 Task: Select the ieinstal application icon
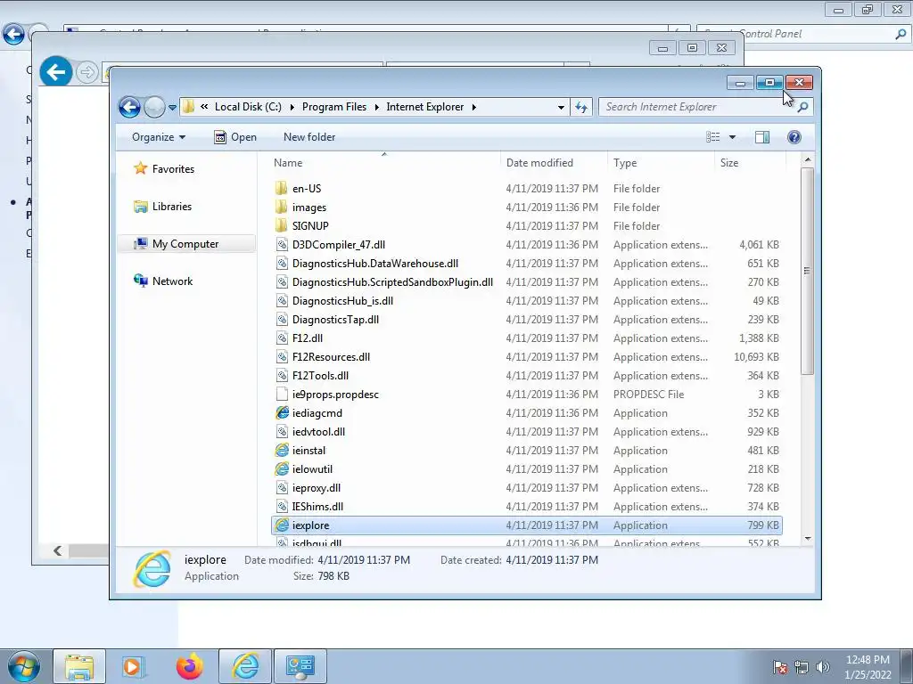point(281,450)
